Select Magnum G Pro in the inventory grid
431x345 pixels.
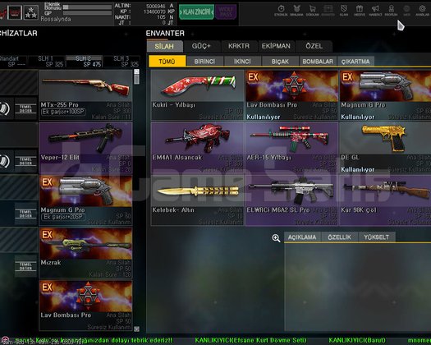click(x=385, y=94)
